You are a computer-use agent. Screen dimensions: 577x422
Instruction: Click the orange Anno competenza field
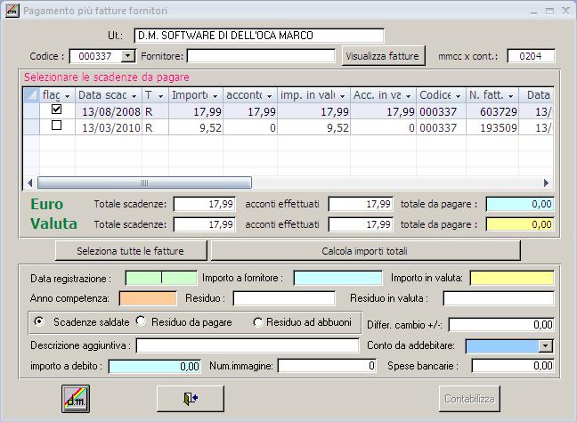[148, 298]
